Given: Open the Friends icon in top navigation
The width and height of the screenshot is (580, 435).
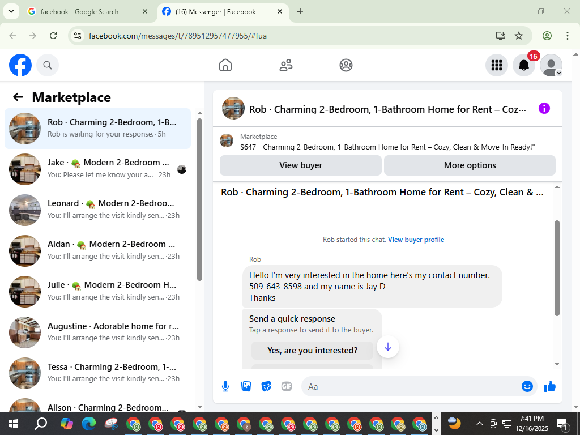Looking at the screenshot, I should 285,65.
